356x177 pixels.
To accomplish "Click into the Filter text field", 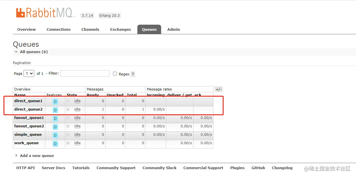I will click(85, 73).
